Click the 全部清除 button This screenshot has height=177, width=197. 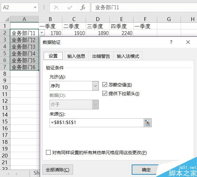[x=58, y=170]
